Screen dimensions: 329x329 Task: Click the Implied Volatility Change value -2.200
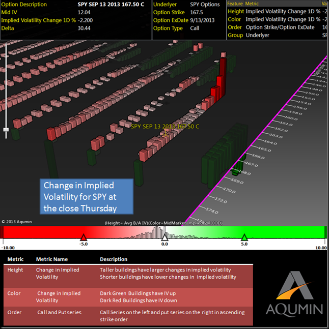85,20
